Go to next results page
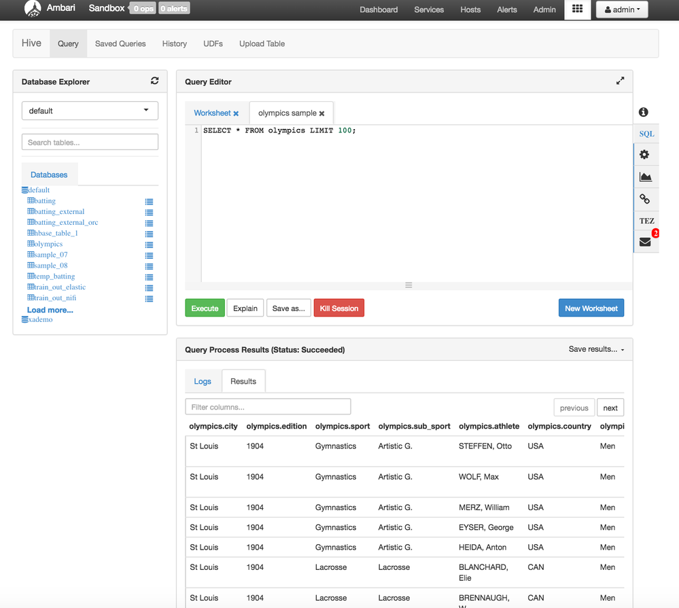This screenshot has width=679, height=608. click(x=610, y=408)
